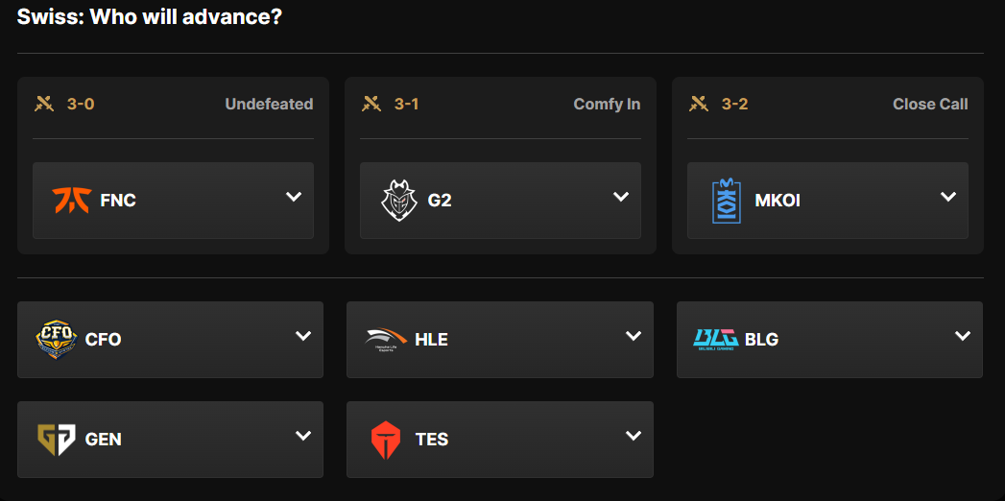Open the BLG dropdown chevron
The height and width of the screenshot is (501, 1005).
click(x=963, y=336)
